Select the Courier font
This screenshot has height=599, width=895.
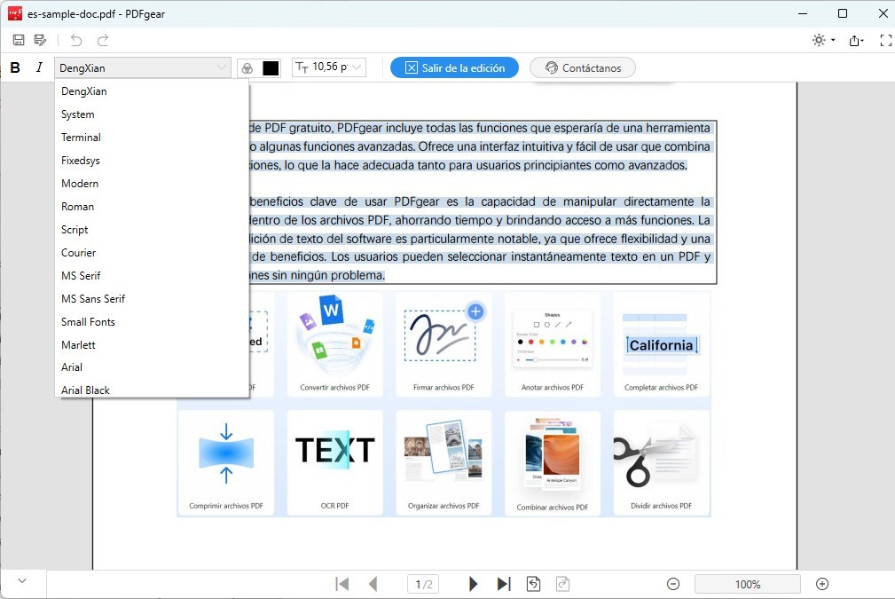(80, 252)
